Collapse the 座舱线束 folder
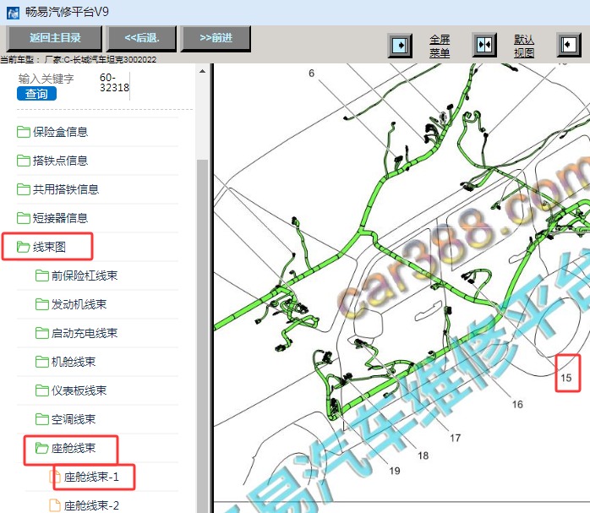The height and width of the screenshot is (513, 590). 74,448
